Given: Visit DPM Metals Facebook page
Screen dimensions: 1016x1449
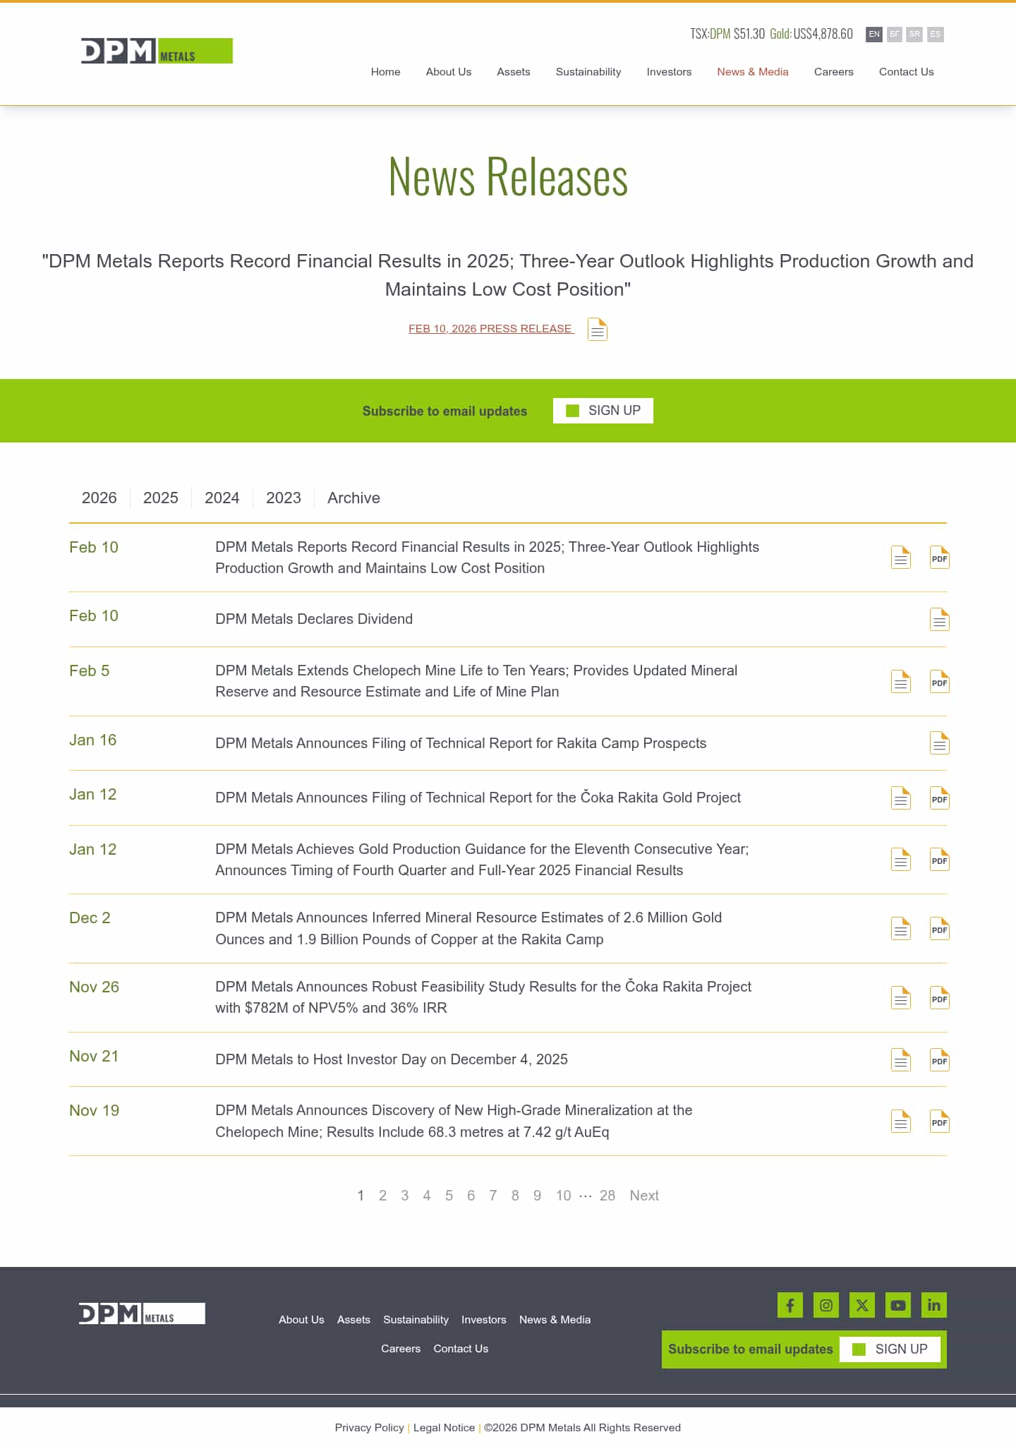Looking at the screenshot, I should tap(790, 1305).
